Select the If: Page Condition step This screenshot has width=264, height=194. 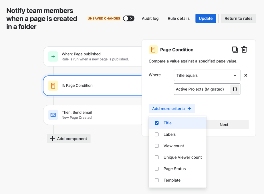tap(93, 86)
